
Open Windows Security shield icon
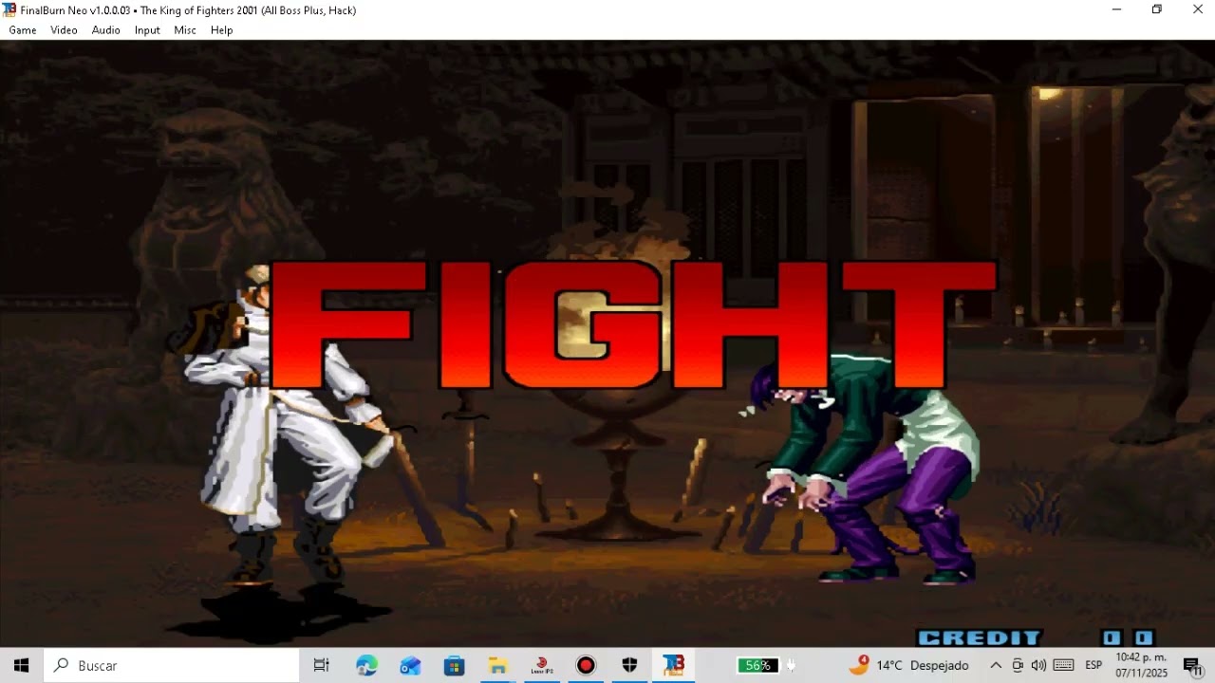(x=629, y=666)
